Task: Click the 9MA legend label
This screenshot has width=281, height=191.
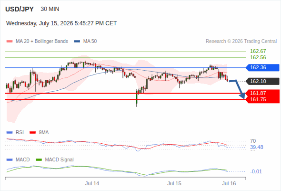Action: (44, 133)
